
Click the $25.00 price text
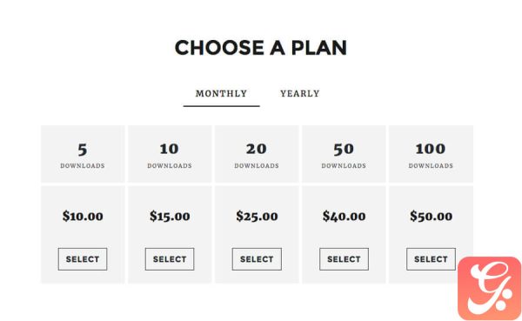pyautogui.click(x=257, y=216)
